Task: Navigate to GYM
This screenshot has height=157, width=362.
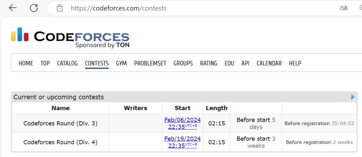Action: 121,63
